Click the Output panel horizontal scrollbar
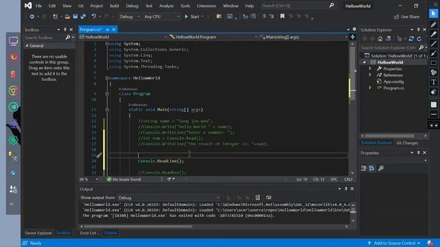The image size is (440, 247). 138,226
